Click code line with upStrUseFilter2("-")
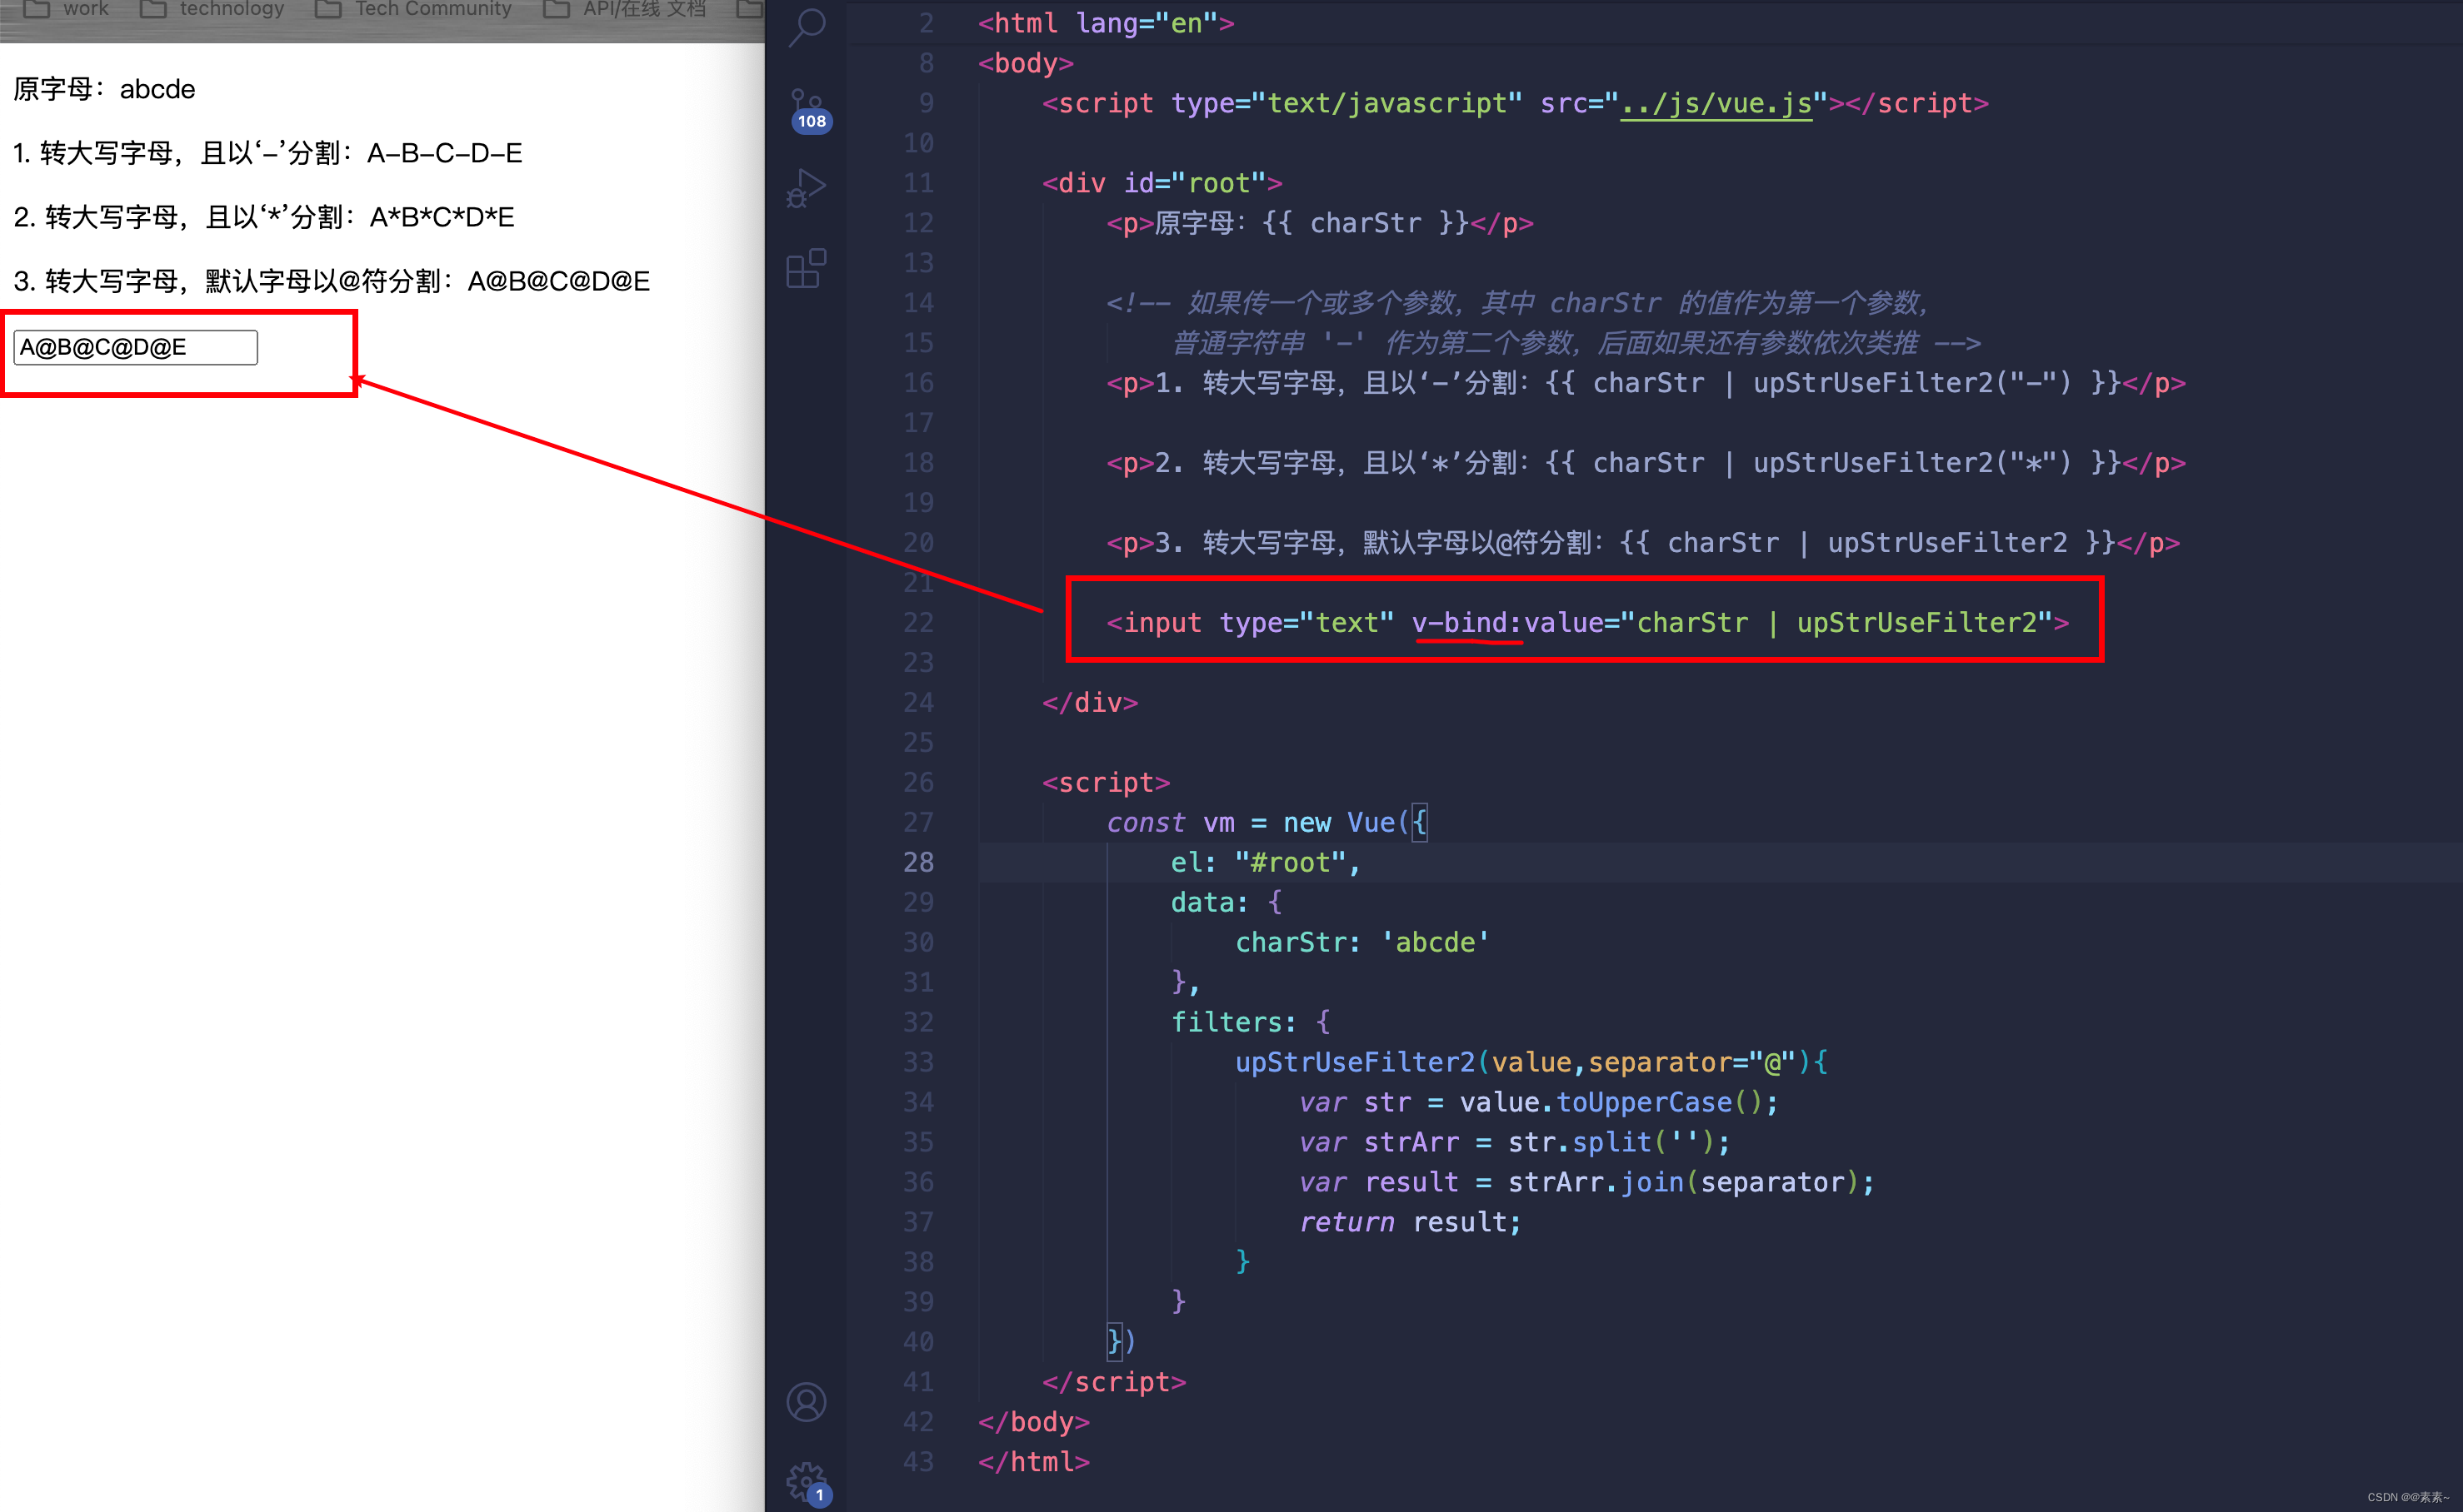Viewport: 2463px width, 1512px height. tap(1646, 383)
